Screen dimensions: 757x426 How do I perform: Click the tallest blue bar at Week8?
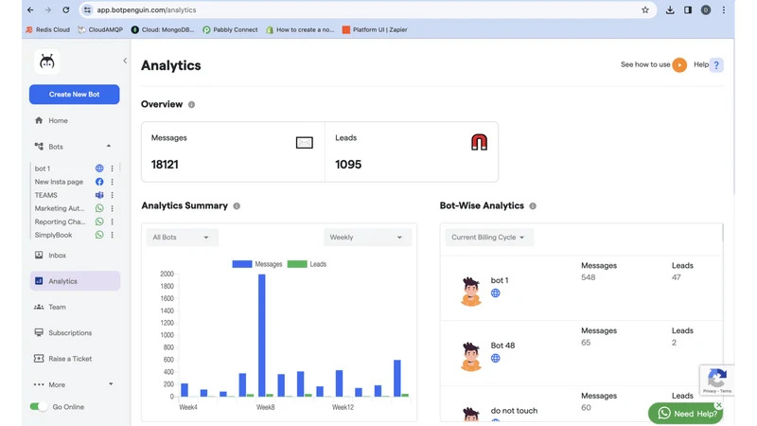point(262,335)
